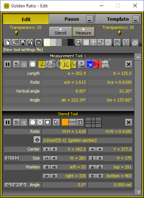144x198 pixels.
Task: Undo in the Stencil Tool
Action: click(16, 122)
